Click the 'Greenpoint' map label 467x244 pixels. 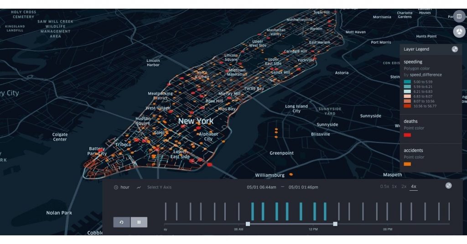[x=281, y=153]
